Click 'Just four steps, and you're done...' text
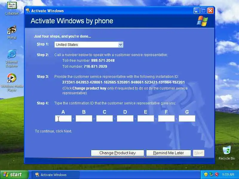Image resolution: width=239 pixels, height=179 pixels. coord(62,36)
